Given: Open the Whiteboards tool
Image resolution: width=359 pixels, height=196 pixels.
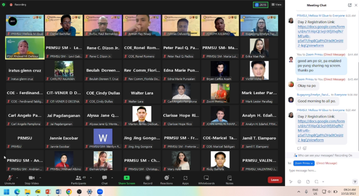Looking at the screenshot, I should (206, 180).
